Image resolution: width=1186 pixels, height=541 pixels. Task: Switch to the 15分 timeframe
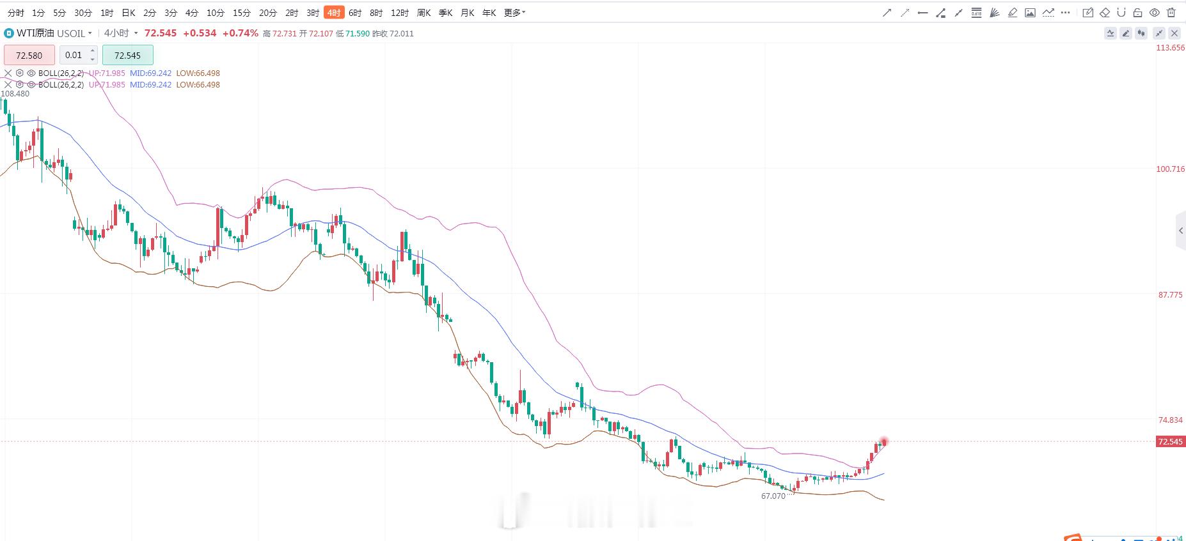[242, 13]
